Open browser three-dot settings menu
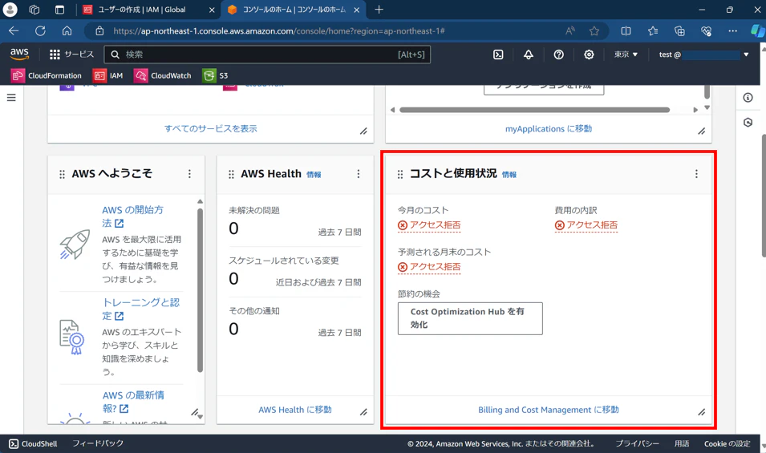 click(x=732, y=30)
